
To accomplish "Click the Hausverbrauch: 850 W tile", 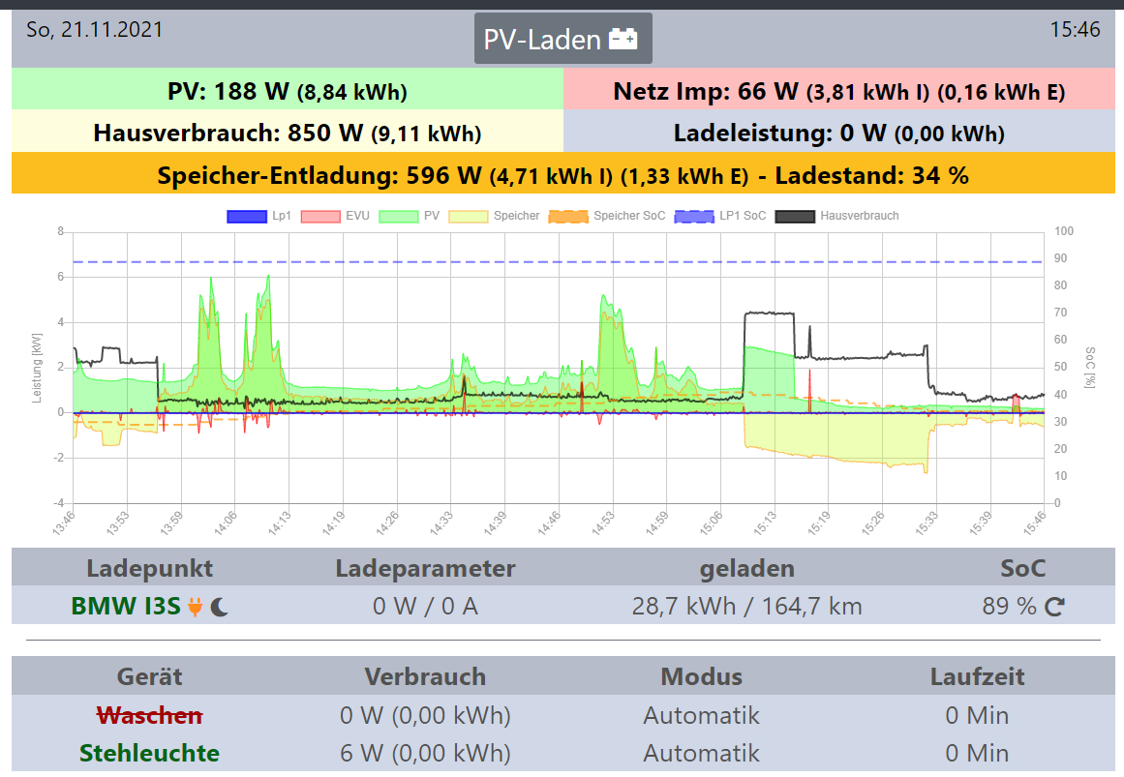I will coord(288,132).
